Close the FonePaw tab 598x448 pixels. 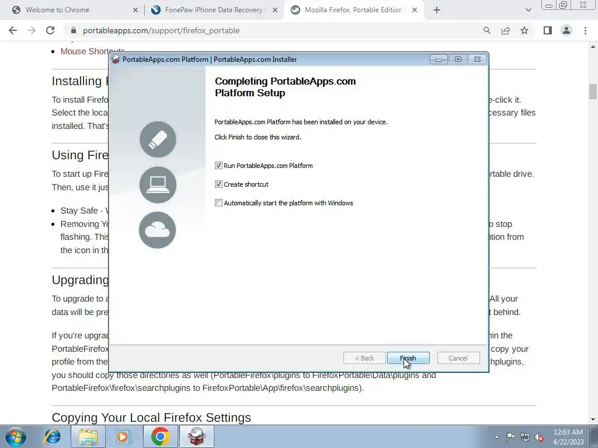pos(275,10)
